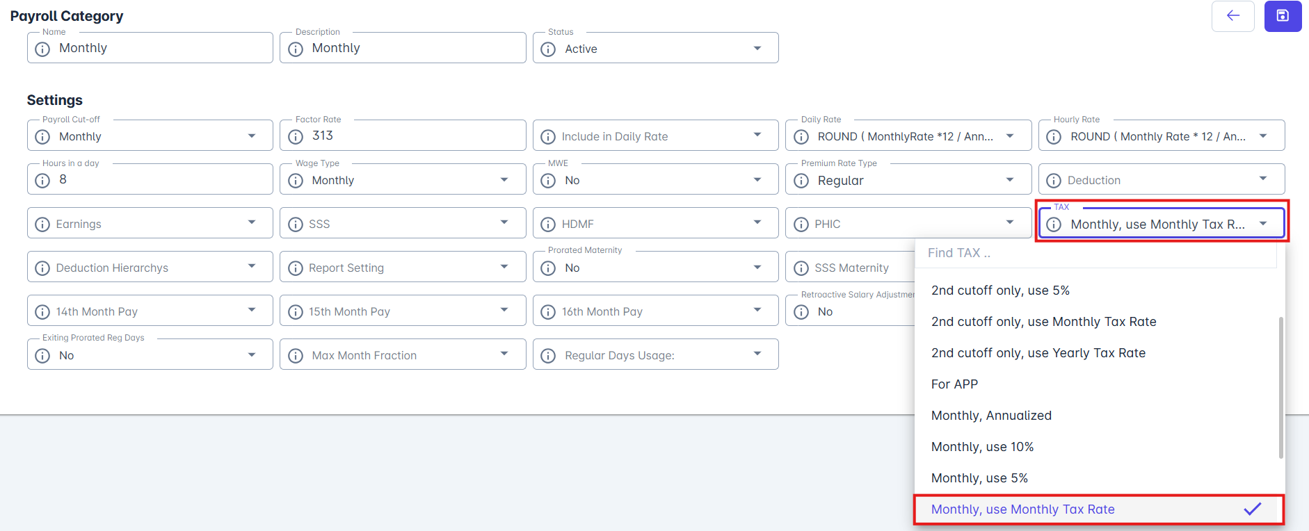Pick 'Monthly, use 10%' from list
This screenshot has width=1309, height=531.
pos(982,447)
